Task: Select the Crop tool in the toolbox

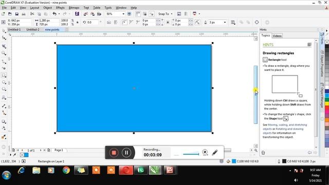Action: (x=4, y=46)
